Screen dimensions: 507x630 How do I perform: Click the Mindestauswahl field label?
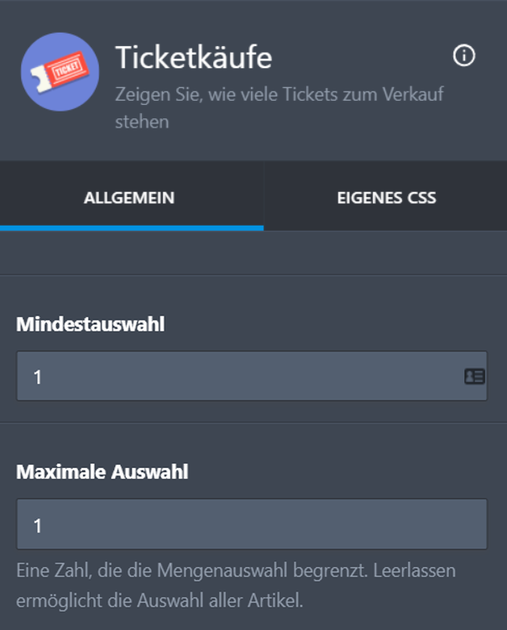pos(90,325)
